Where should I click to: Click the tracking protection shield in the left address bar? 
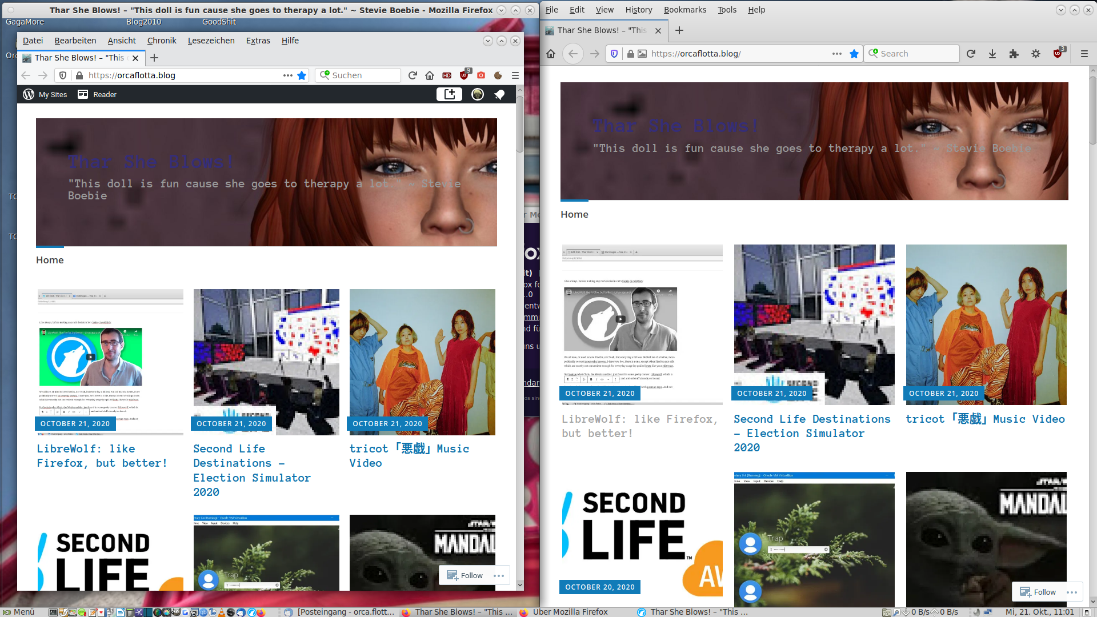click(63, 75)
